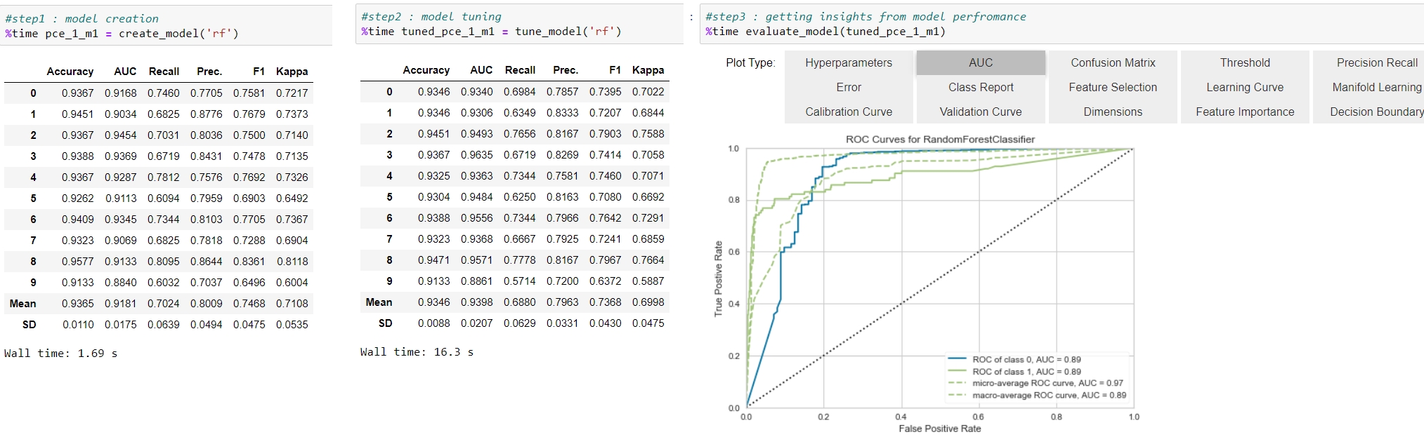Display the Class Report plot
The height and width of the screenshot is (444, 1424).
click(981, 87)
